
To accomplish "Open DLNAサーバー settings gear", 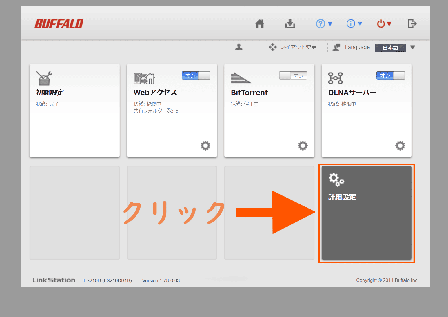I will (400, 146).
